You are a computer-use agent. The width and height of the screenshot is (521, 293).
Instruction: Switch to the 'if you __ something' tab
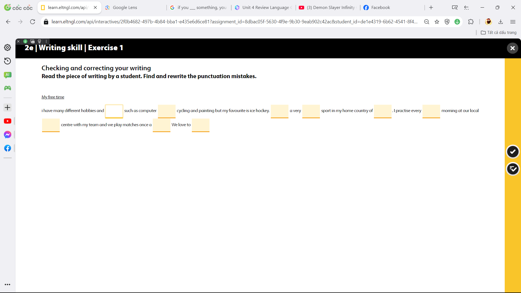coord(199,8)
